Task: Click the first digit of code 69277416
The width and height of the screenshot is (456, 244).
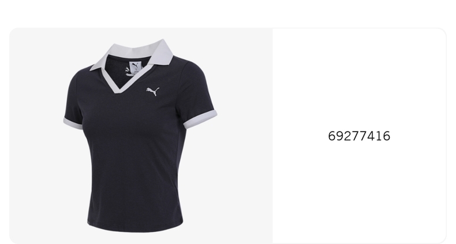Action: [331, 136]
